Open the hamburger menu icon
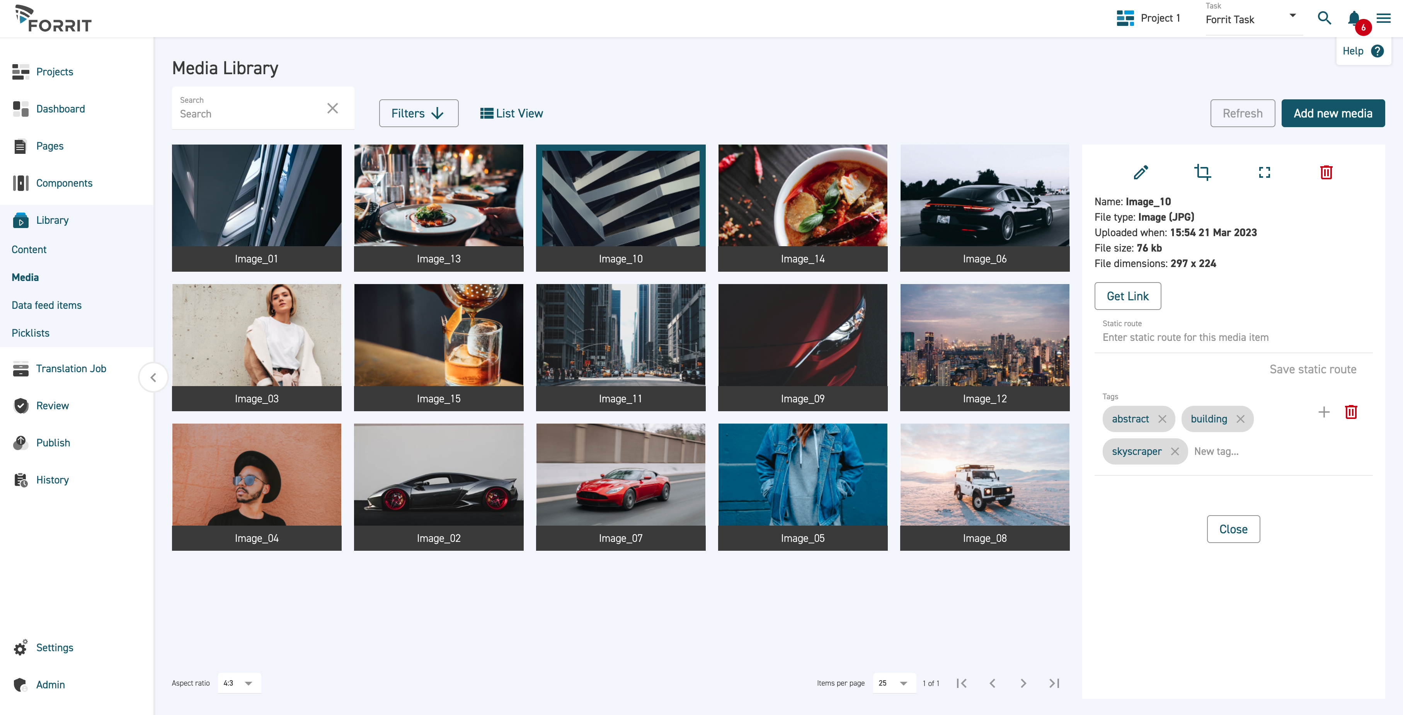 click(x=1383, y=18)
